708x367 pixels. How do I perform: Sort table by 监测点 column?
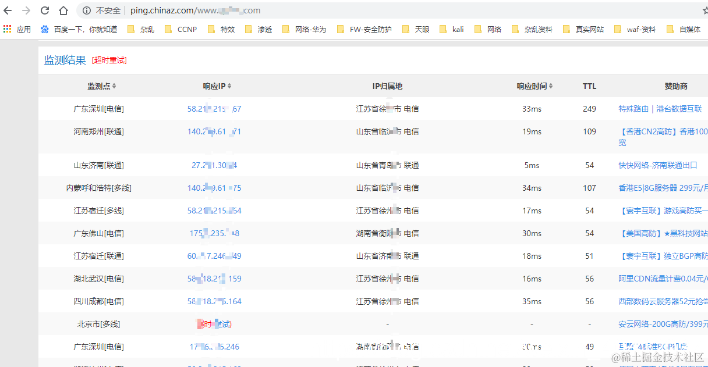[102, 86]
